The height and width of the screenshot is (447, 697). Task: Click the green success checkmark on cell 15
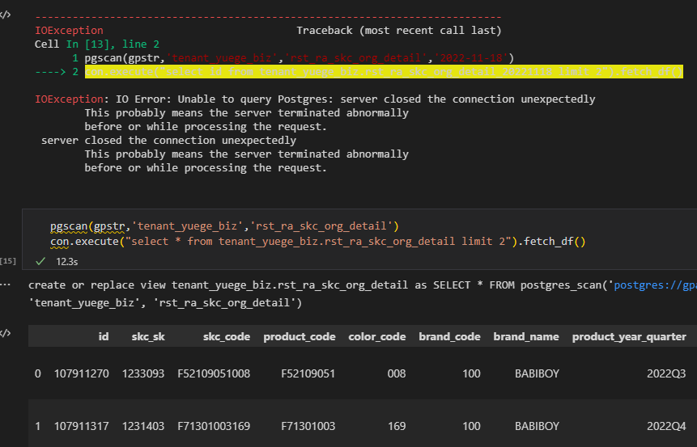pos(40,261)
